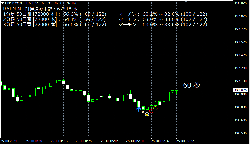Click the 3分足 50日間 56.6% statistic
250x144 pixels.
(x=55, y=25)
